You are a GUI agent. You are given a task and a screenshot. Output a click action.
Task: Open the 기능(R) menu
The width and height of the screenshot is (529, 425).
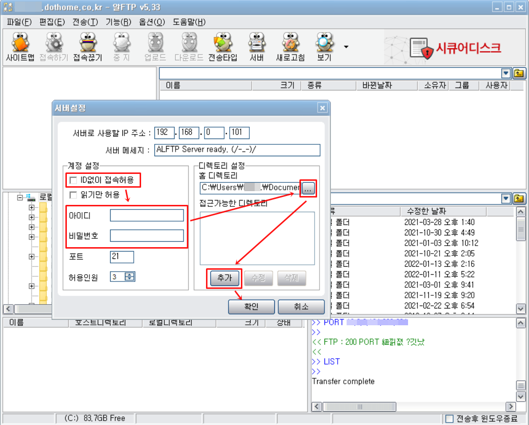pos(118,22)
